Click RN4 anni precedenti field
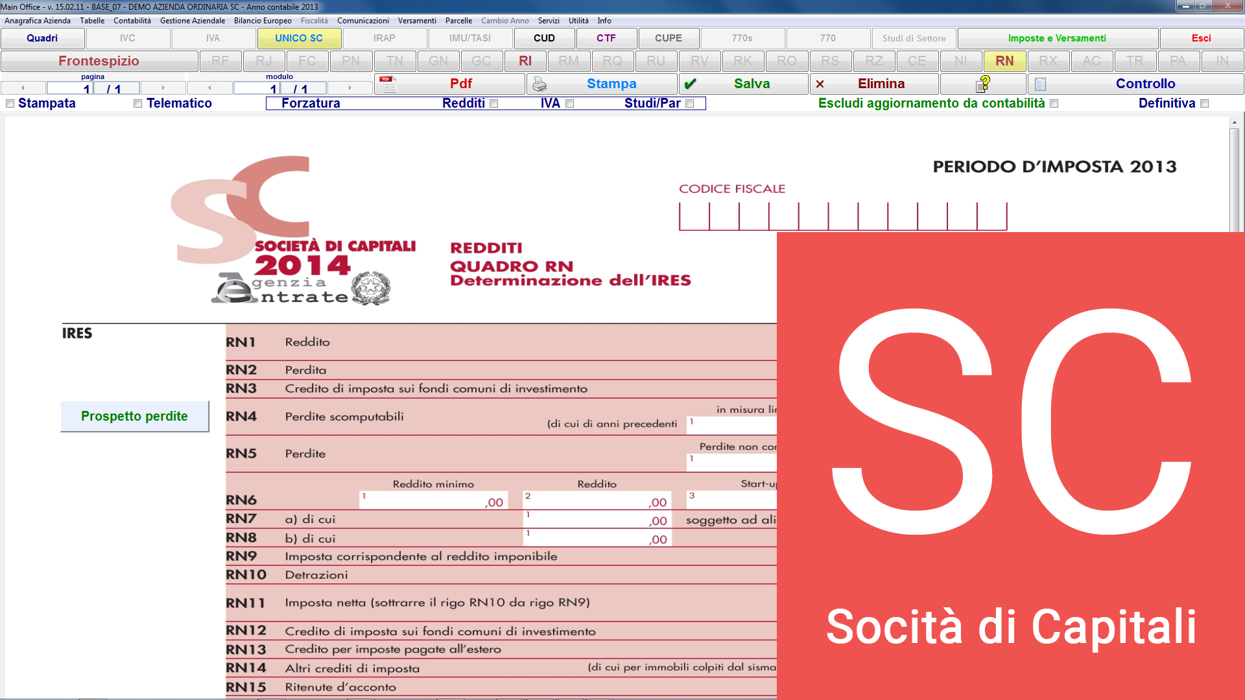This screenshot has height=700, width=1245. click(731, 425)
